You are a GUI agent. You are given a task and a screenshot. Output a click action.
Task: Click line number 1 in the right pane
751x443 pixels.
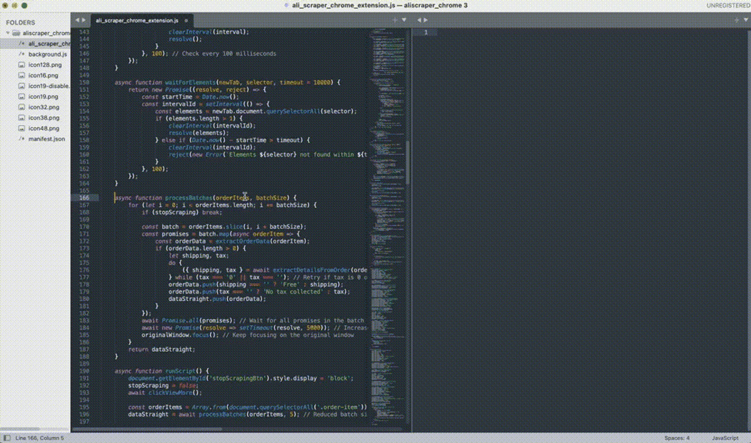coord(426,33)
